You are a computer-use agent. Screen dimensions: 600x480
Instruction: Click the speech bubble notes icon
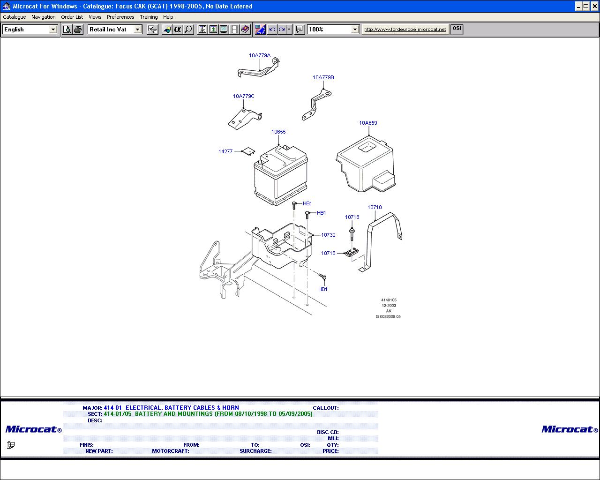point(300,30)
